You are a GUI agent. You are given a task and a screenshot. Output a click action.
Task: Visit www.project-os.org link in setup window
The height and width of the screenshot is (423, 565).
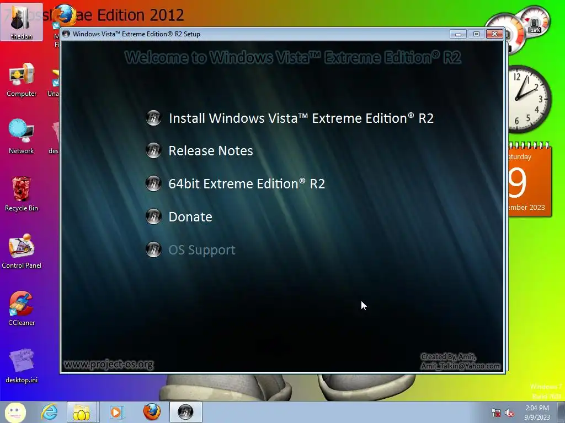point(109,365)
